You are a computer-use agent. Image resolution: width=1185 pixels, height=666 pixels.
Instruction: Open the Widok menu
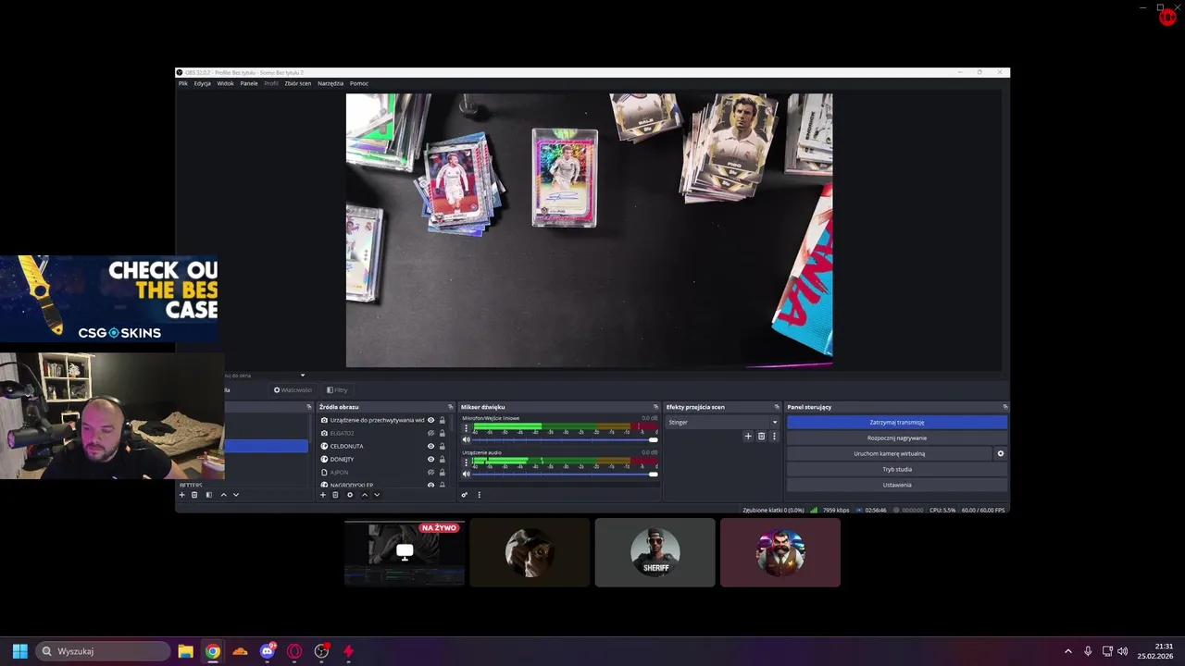225,83
